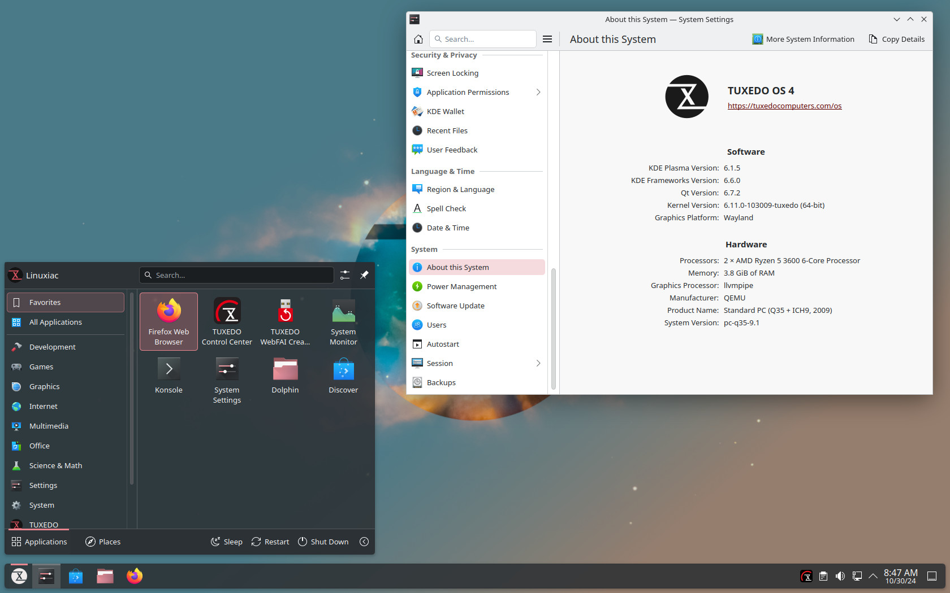The height and width of the screenshot is (593, 950).
Task: Launch TUXEDO Control Center from favorites
Action: coord(227,321)
